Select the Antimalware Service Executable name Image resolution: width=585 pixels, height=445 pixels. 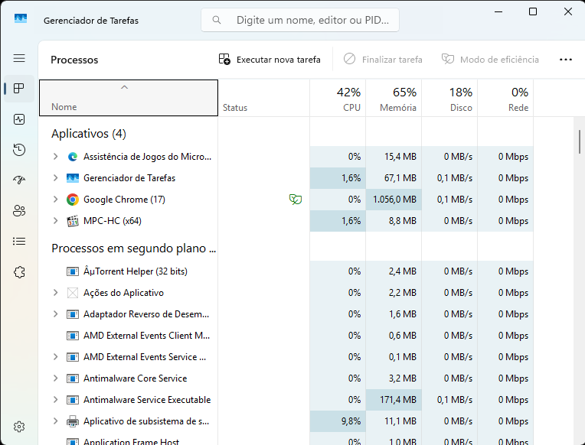point(147,400)
